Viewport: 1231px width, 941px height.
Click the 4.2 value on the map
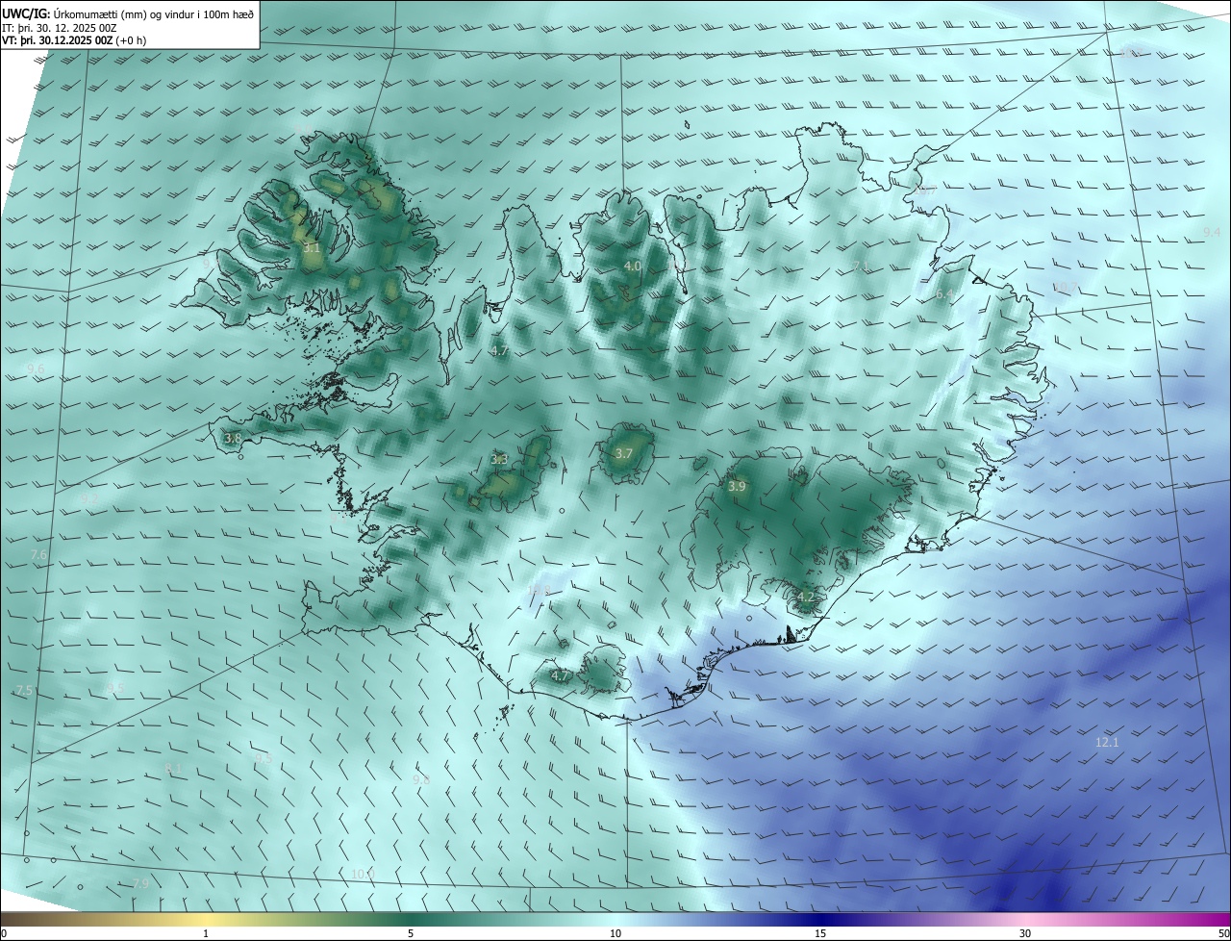tap(806, 598)
